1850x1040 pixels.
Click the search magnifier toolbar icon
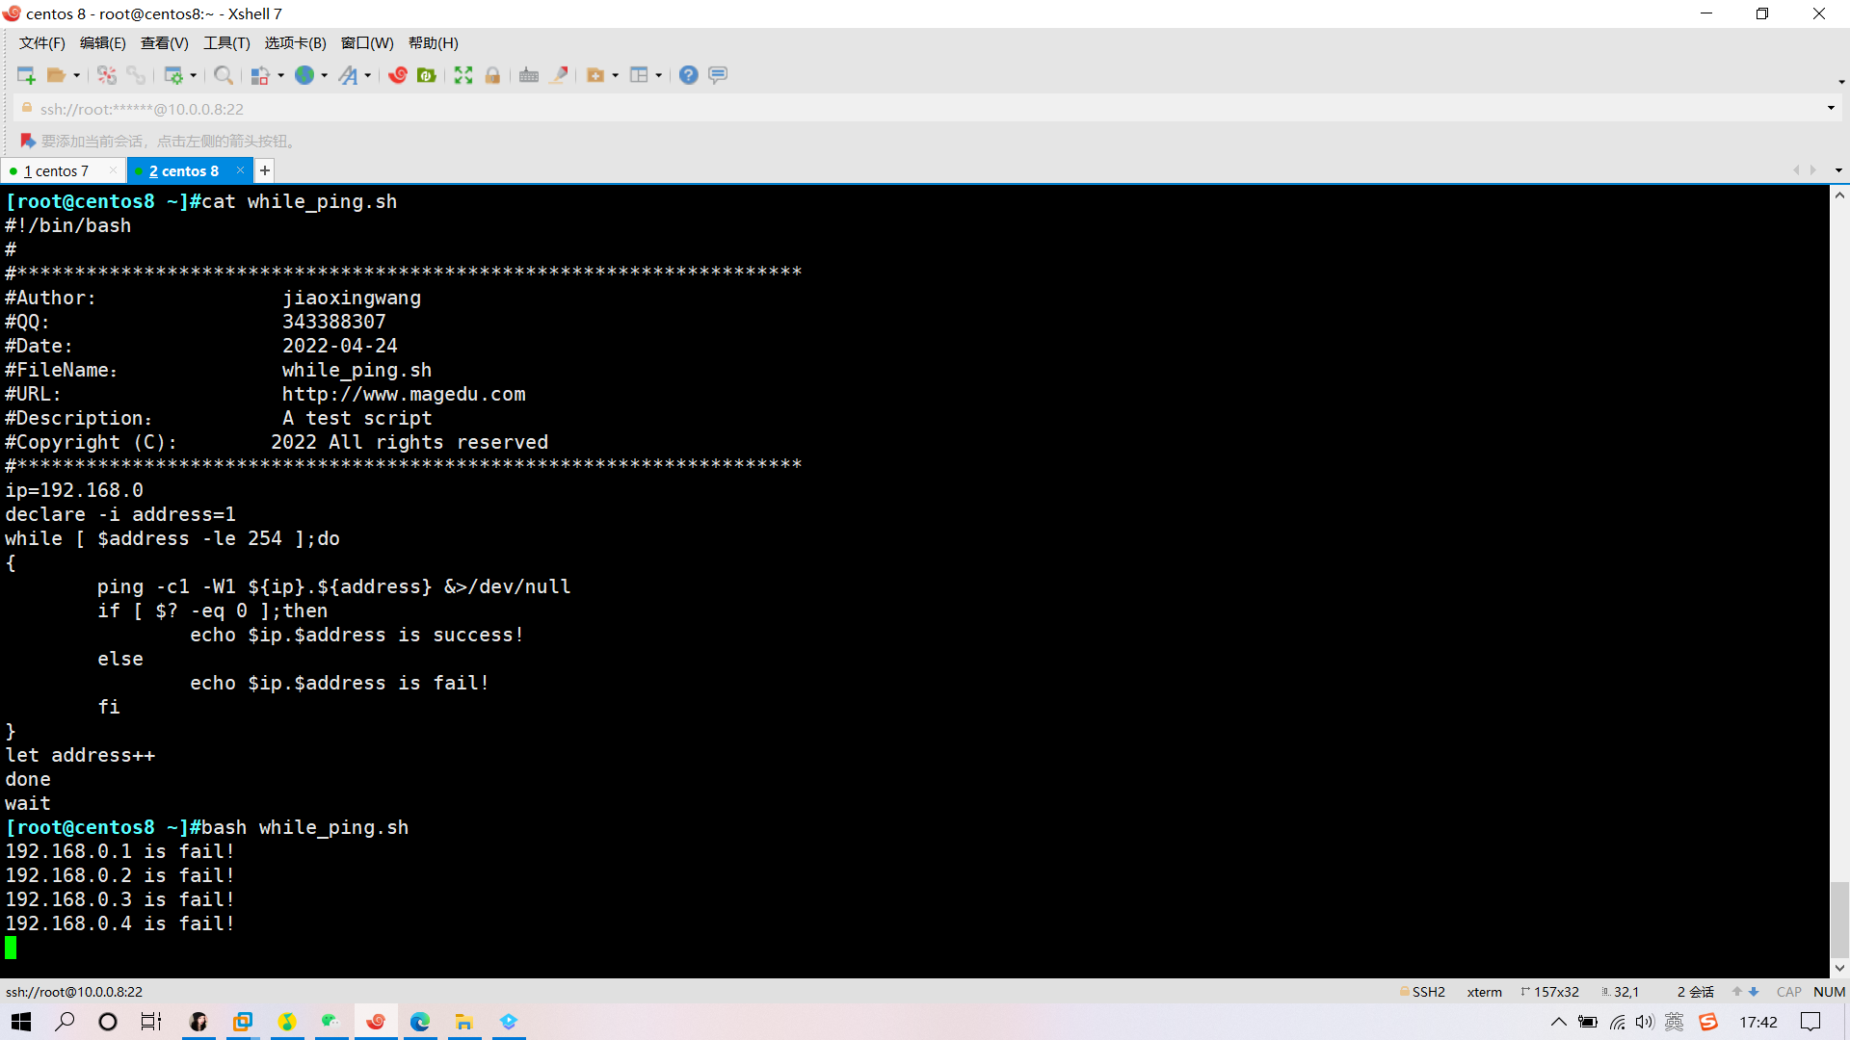click(x=223, y=75)
